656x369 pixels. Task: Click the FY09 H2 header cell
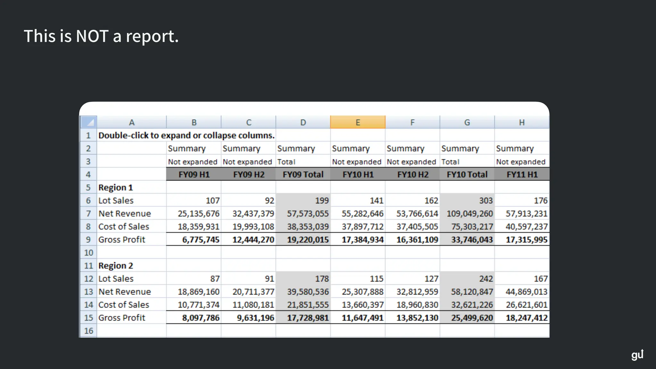pyautogui.click(x=249, y=174)
